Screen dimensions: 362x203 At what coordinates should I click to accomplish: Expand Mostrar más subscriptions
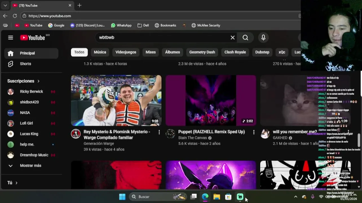pyautogui.click(x=31, y=166)
